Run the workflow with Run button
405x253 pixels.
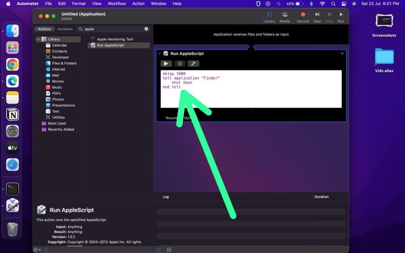[x=341, y=17]
